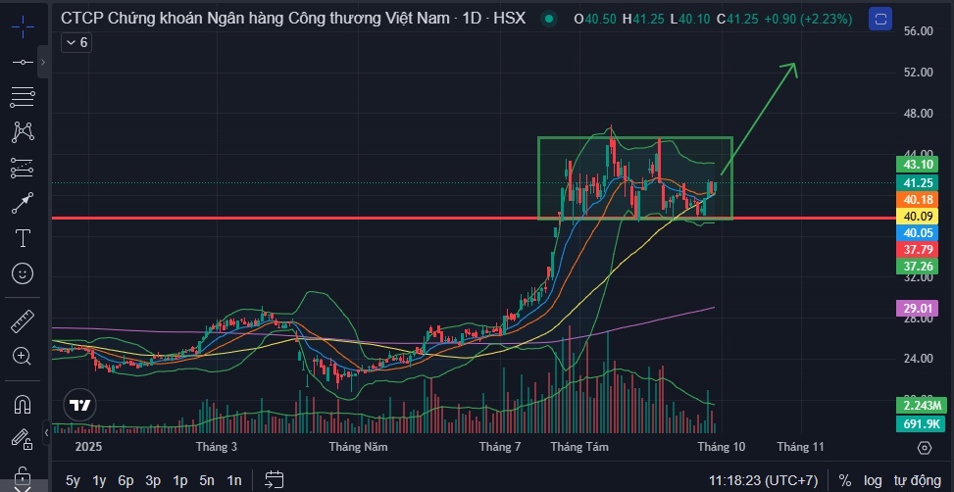954x492 pixels.
Task: Open the forecasting and measurement tools
Action: [23, 168]
